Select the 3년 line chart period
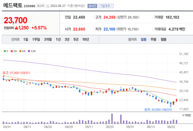Screen dimensions: 193x131 [x=67, y=40]
